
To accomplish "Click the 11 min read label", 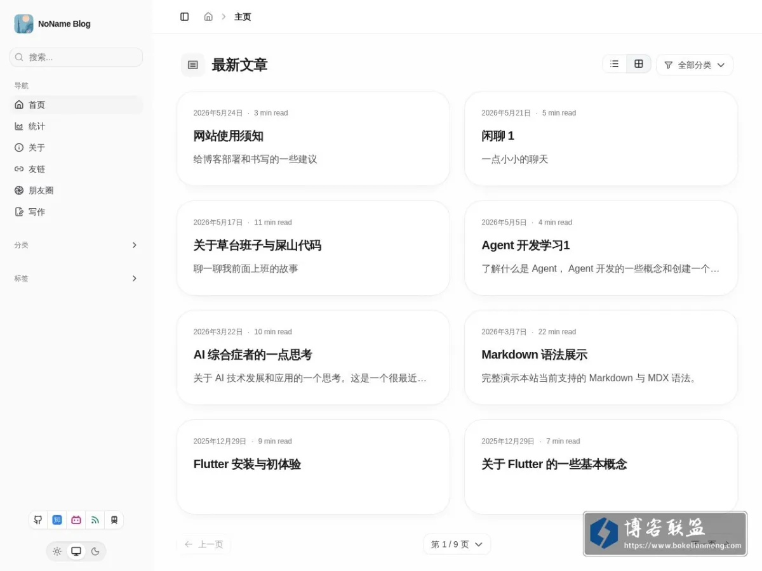I will (273, 223).
